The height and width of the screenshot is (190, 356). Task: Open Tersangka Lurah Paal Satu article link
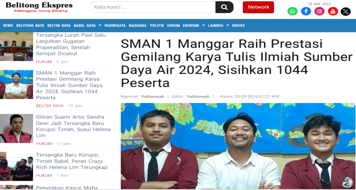[x=71, y=44]
